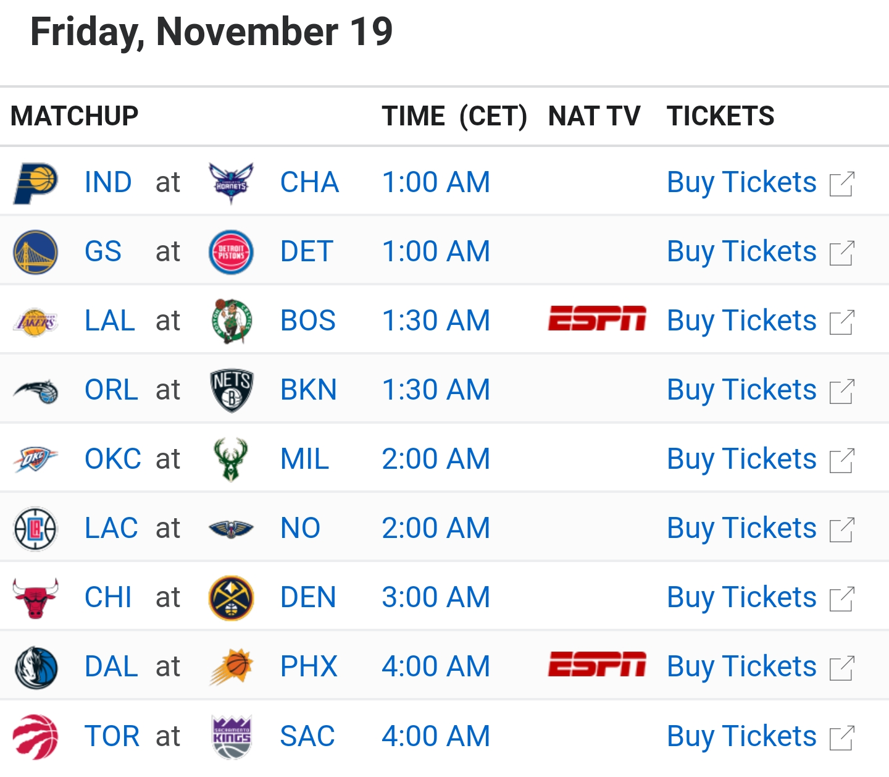
Task: Select the Golden State Warriors logo
Action: tap(36, 253)
